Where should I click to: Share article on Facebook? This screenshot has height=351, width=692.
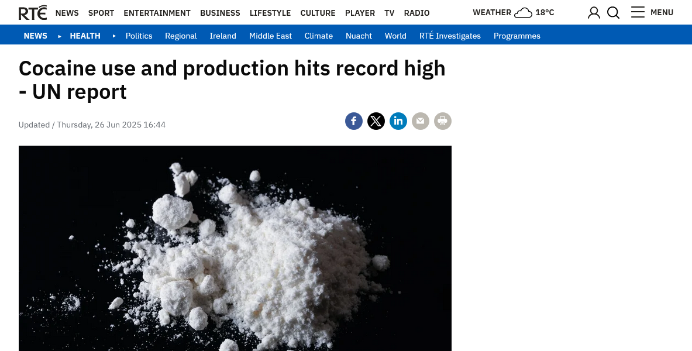[x=354, y=121]
